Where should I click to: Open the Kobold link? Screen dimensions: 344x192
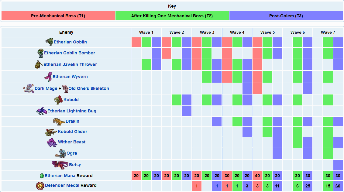pyautogui.click(x=71, y=100)
